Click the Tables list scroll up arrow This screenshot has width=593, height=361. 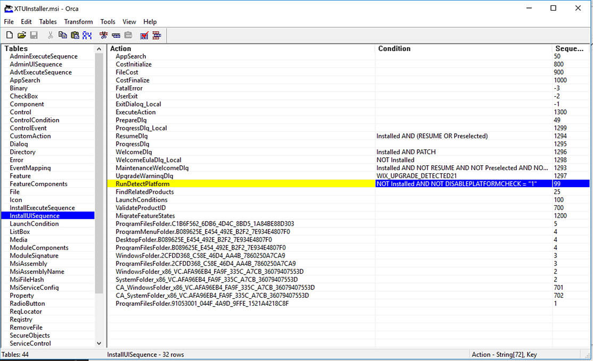[x=99, y=49]
